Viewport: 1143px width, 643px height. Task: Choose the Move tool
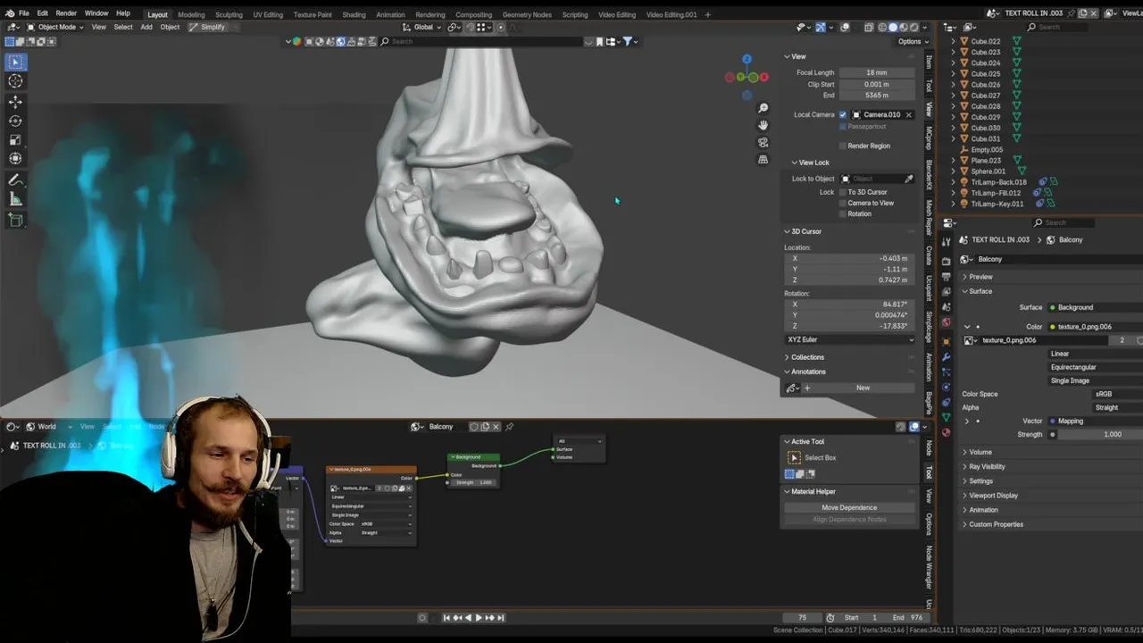point(15,102)
